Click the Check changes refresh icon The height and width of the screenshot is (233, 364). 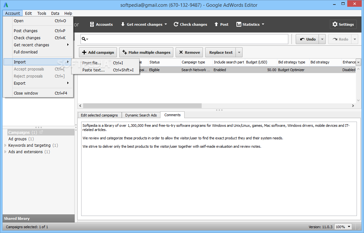(x=176, y=24)
